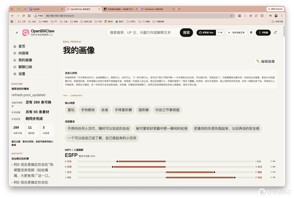Click the 编辑画像 edit profile button
This screenshot has height=198, width=294.
coord(265,61)
